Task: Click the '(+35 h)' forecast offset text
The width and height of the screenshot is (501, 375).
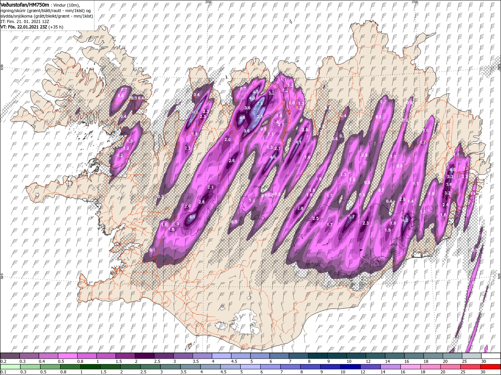Action: coord(56,27)
